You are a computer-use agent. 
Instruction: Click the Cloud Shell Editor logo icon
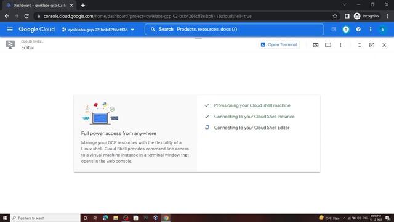tap(10, 45)
